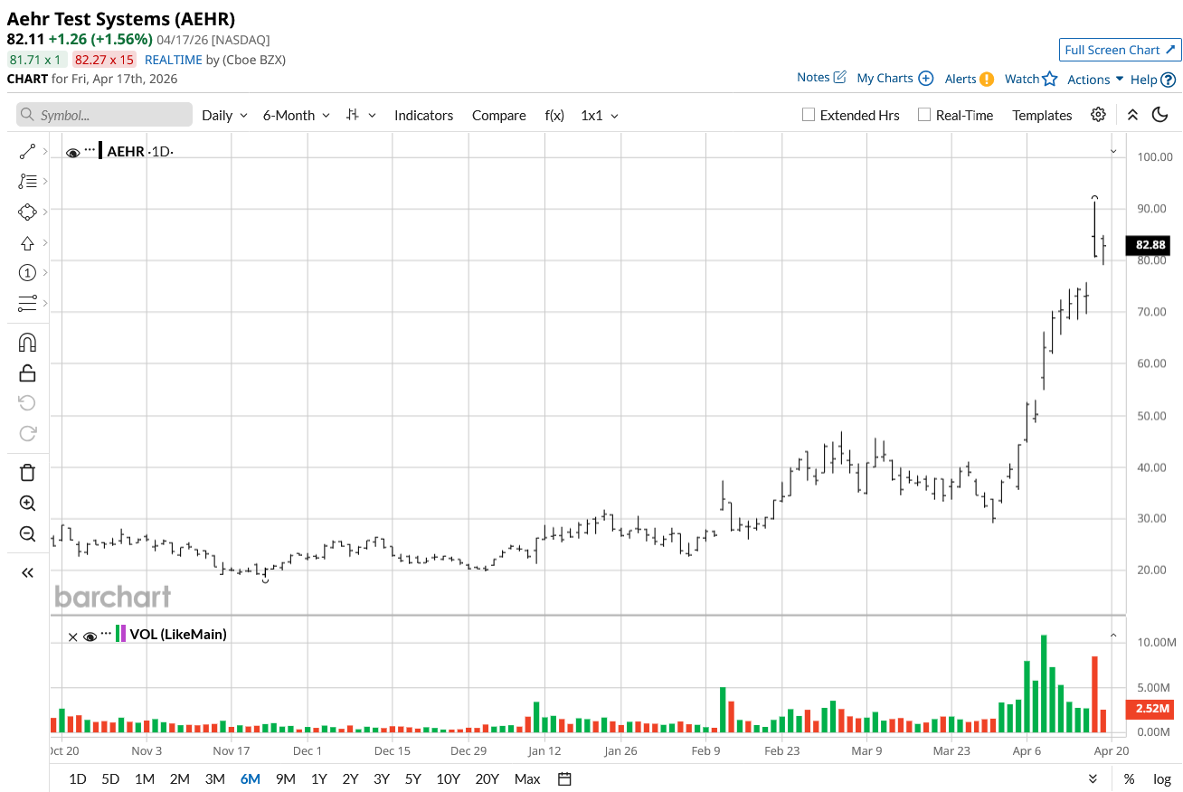
Task: Switch to the 3M time range
Action: 214,778
